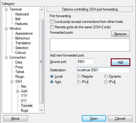Choose the IPv6 radio option
The height and width of the screenshot is (123, 136).
point(106,82)
